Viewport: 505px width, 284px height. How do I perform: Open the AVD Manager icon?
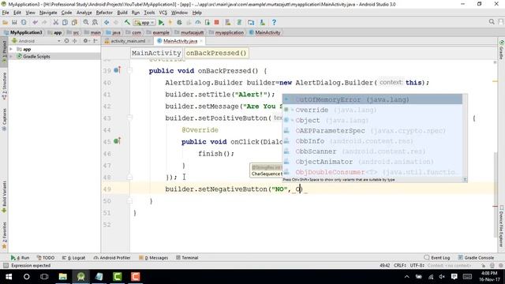click(x=228, y=22)
